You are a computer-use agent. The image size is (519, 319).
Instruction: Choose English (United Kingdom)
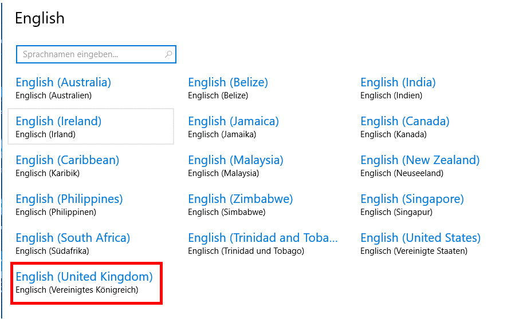pos(84,277)
